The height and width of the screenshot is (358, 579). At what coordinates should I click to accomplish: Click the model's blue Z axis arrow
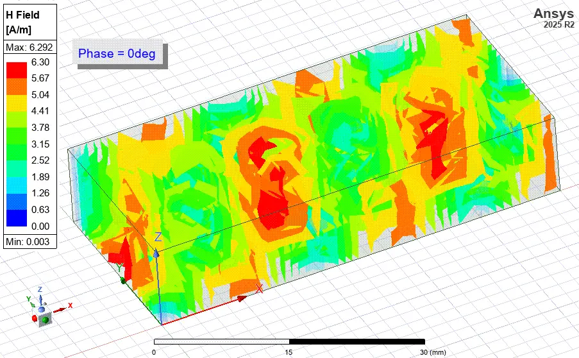[156, 253]
